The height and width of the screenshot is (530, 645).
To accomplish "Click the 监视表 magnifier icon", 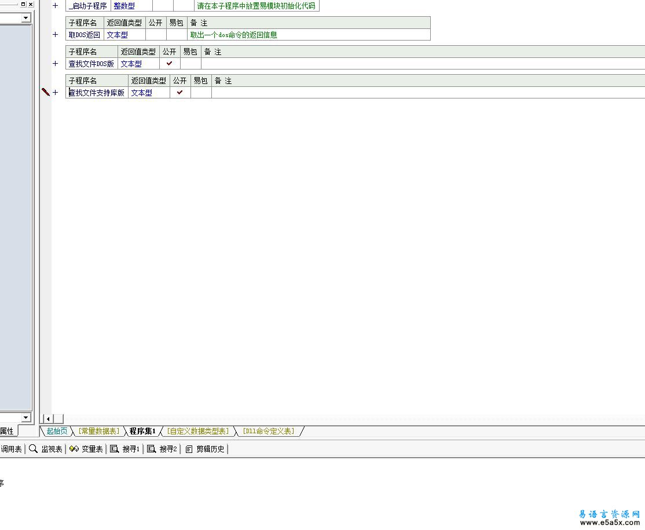I will (x=33, y=449).
